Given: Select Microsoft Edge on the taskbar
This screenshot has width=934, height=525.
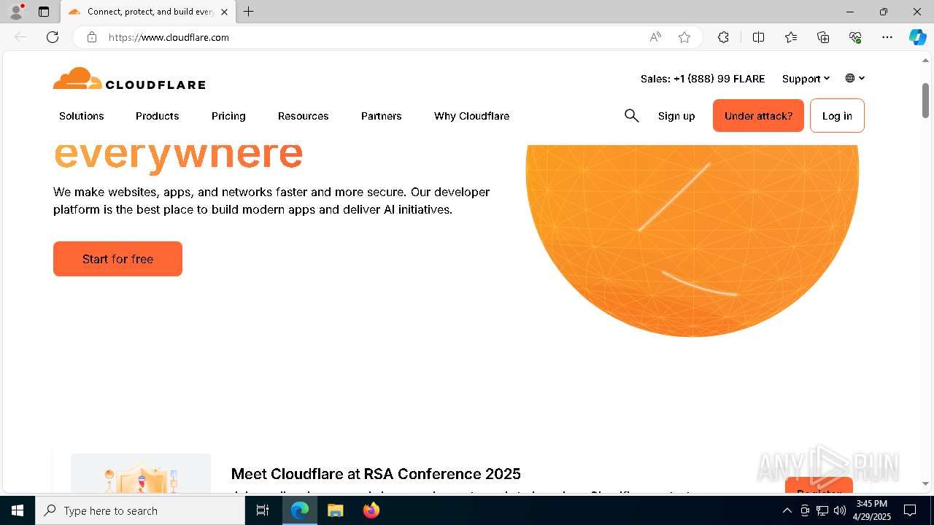Looking at the screenshot, I should (300, 510).
